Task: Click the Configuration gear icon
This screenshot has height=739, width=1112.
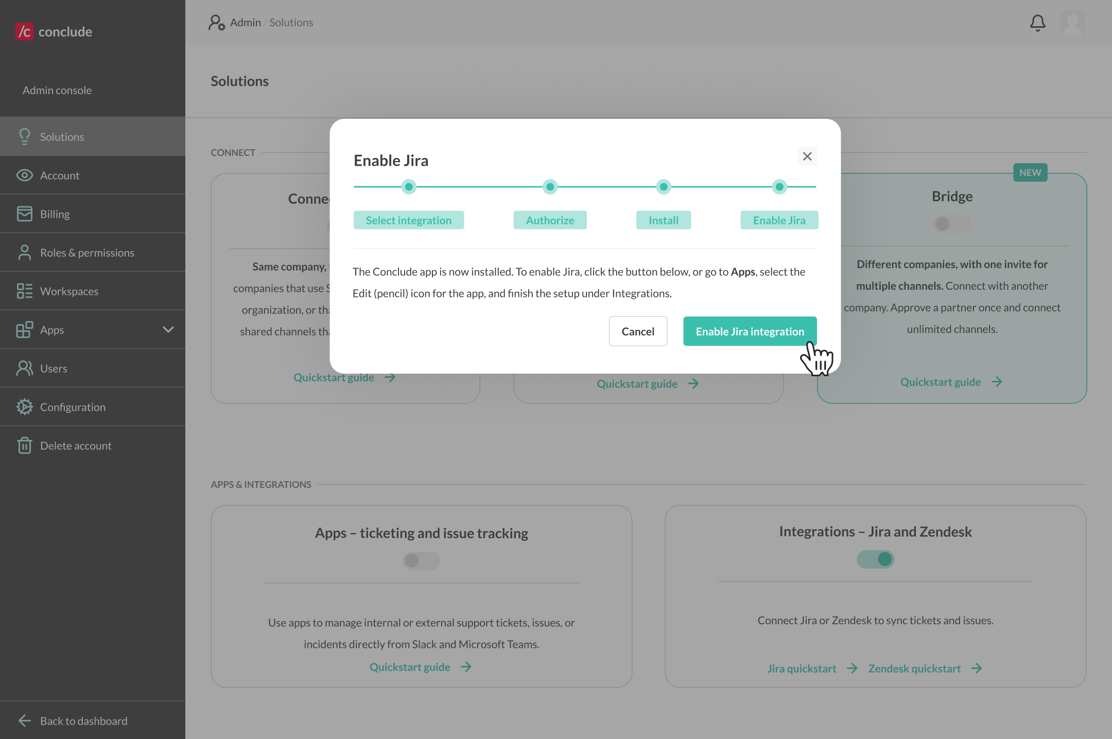Action: point(24,407)
